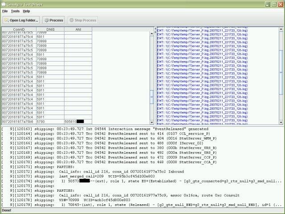Select the DNIS column header
This screenshot has width=285, height=214.
(50, 29)
